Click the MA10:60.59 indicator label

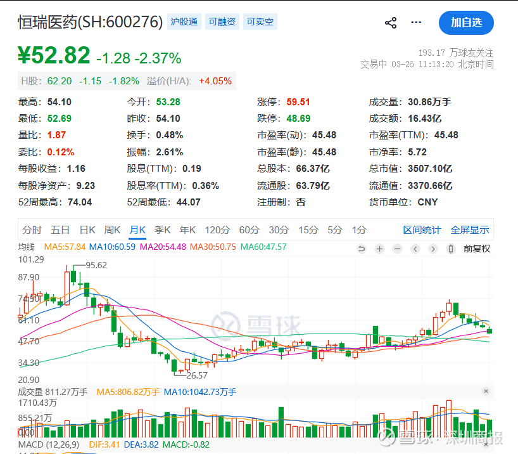pos(112,247)
